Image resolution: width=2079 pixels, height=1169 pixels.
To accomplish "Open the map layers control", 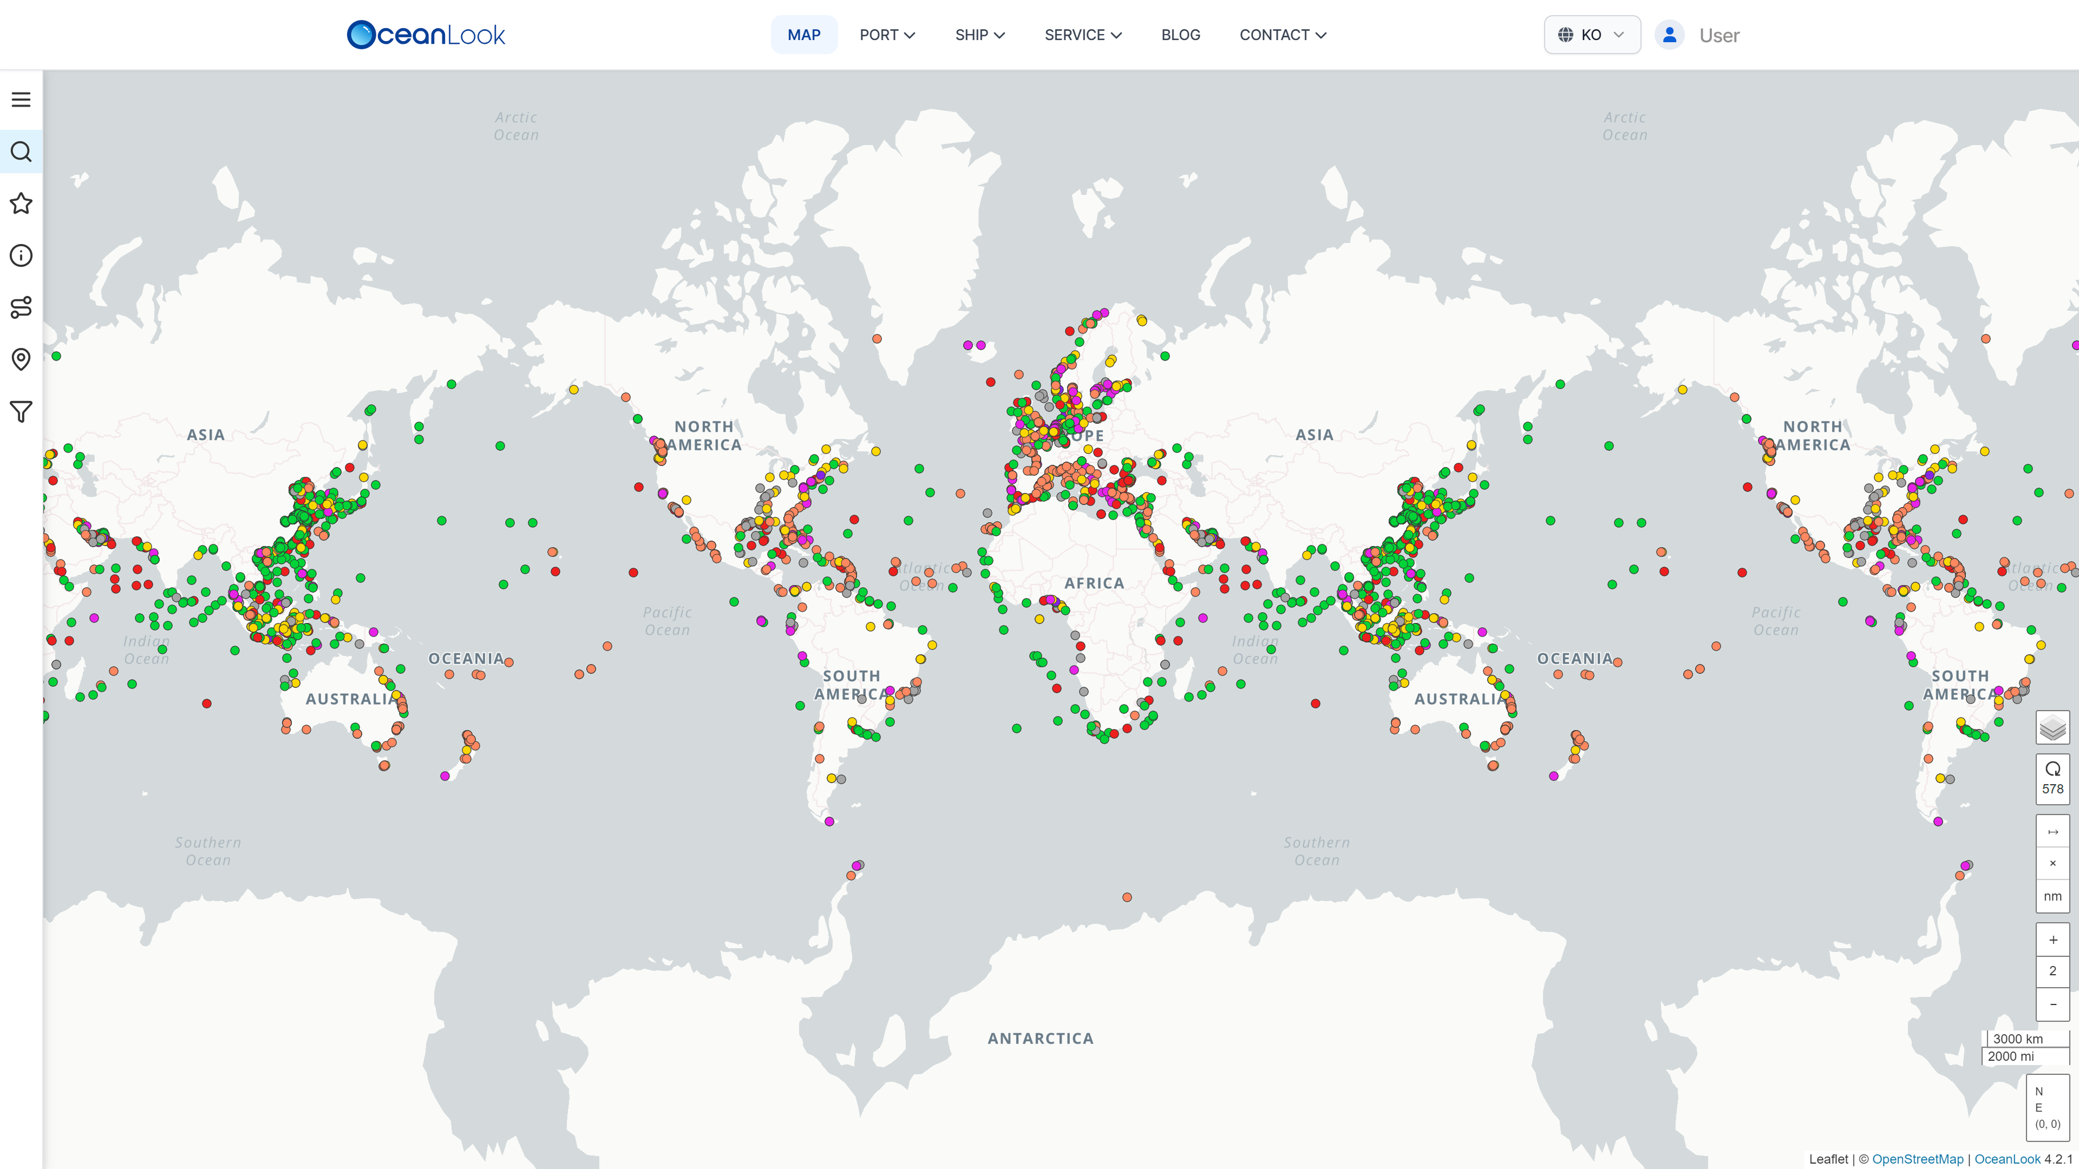I will click(2052, 728).
